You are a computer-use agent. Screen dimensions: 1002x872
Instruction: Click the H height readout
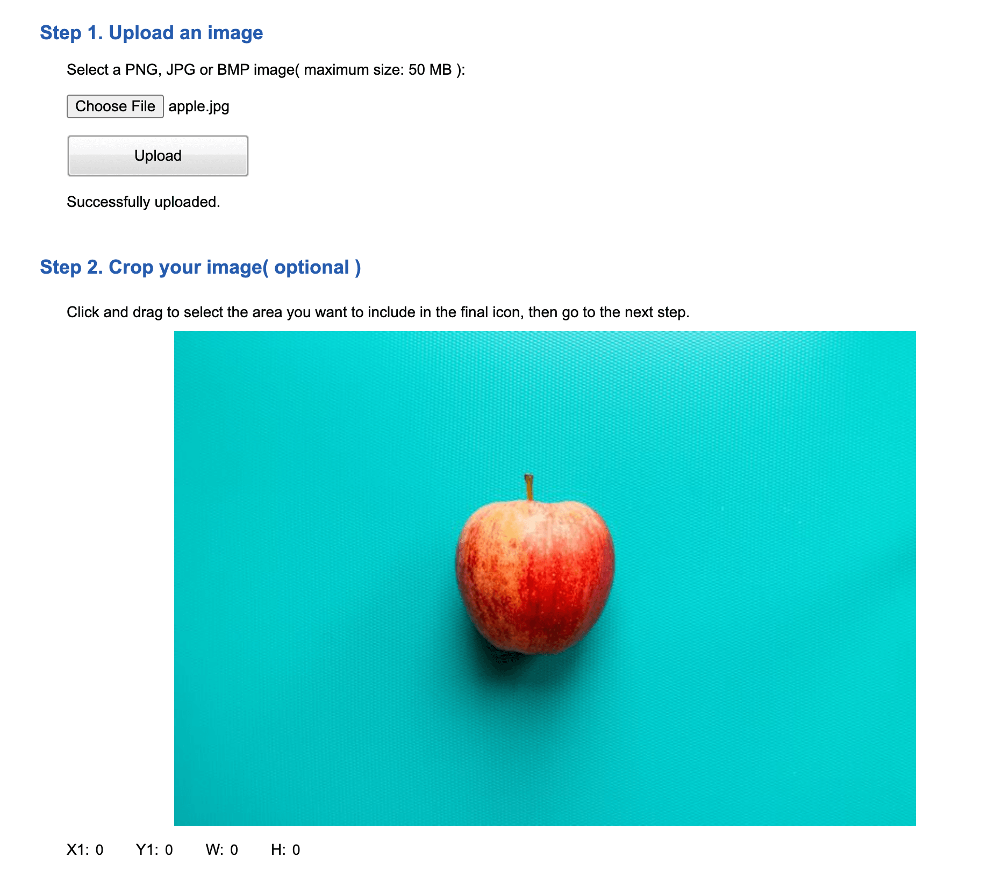285,850
